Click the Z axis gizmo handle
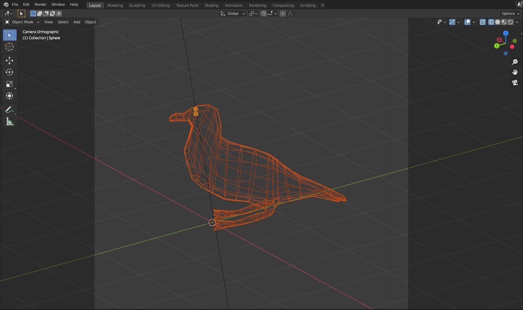Viewport: 523px width, 310px height. point(506,33)
